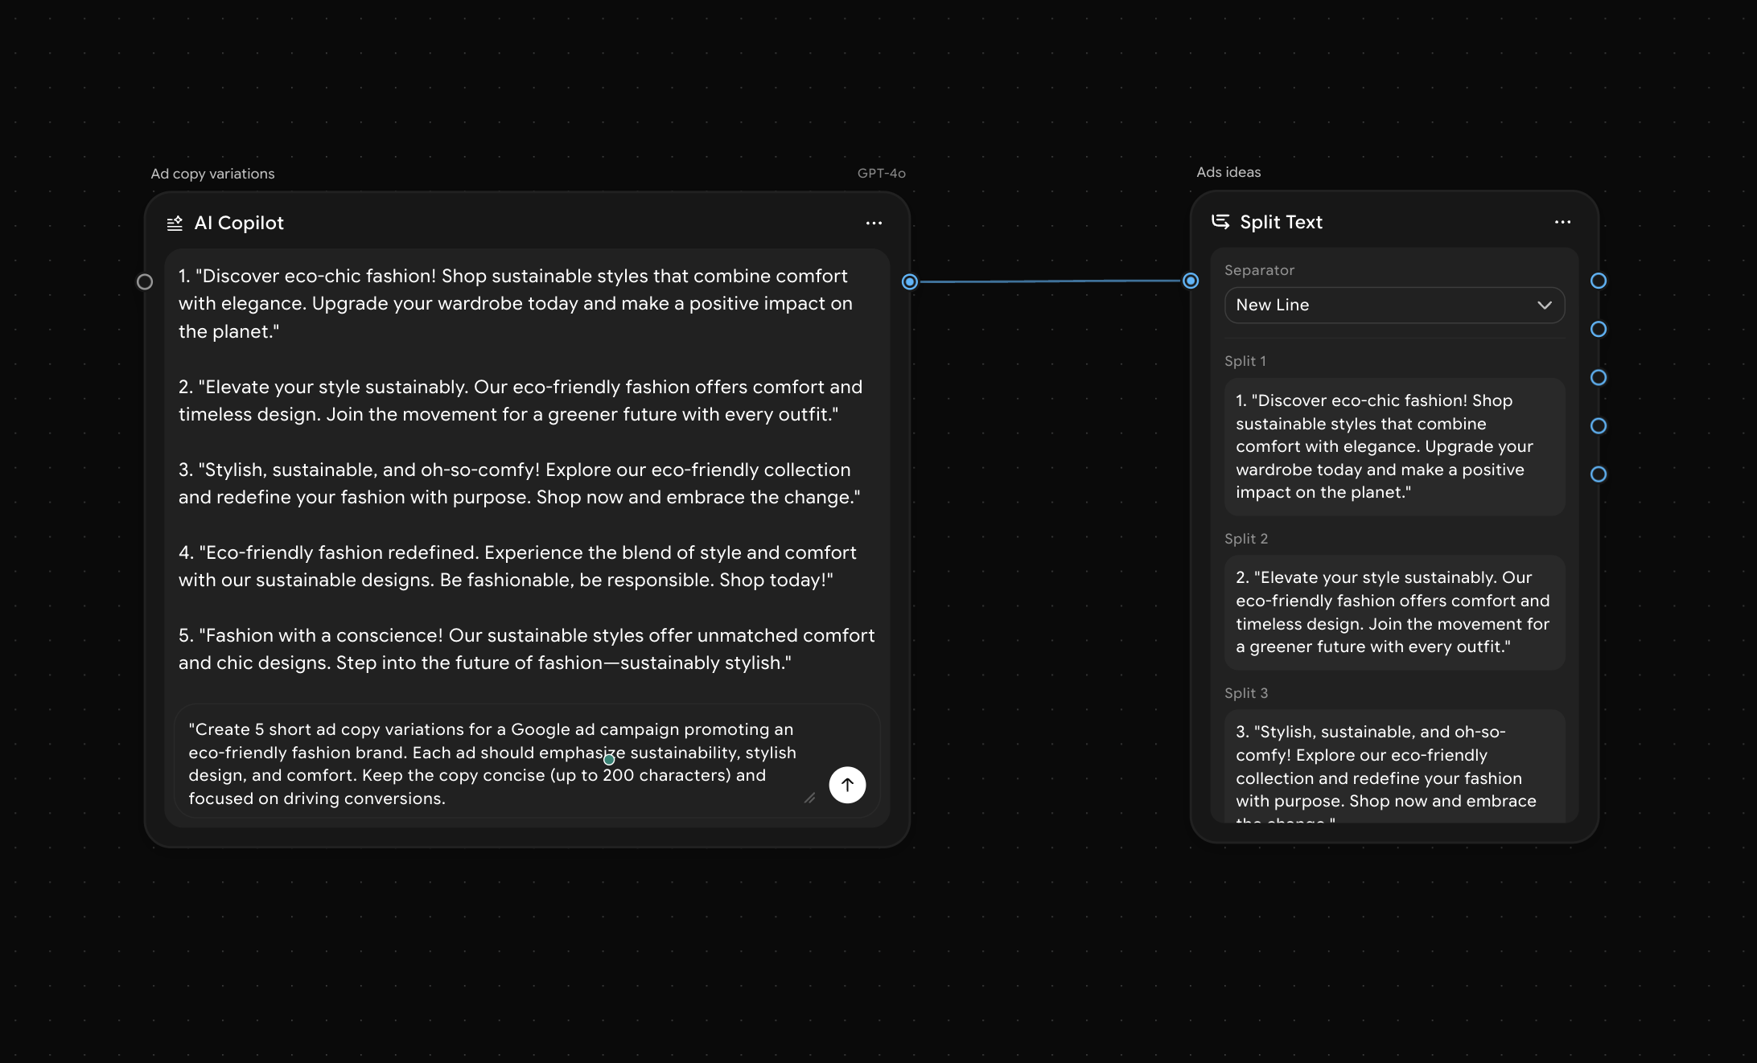Open the AI Copilot three-dot options menu
Viewport: 1757px width, 1063px height.
874,224
